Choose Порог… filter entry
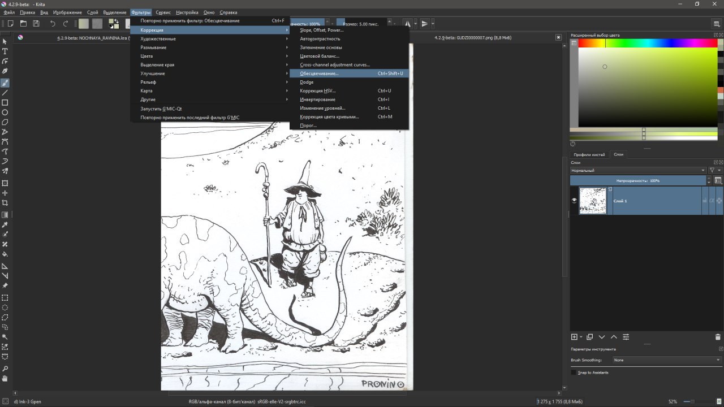This screenshot has height=407, width=724. pyautogui.click(x=349, y=125)
